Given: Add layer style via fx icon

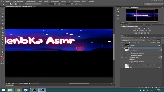Looking at the screenshot, I should pos(142,88).
